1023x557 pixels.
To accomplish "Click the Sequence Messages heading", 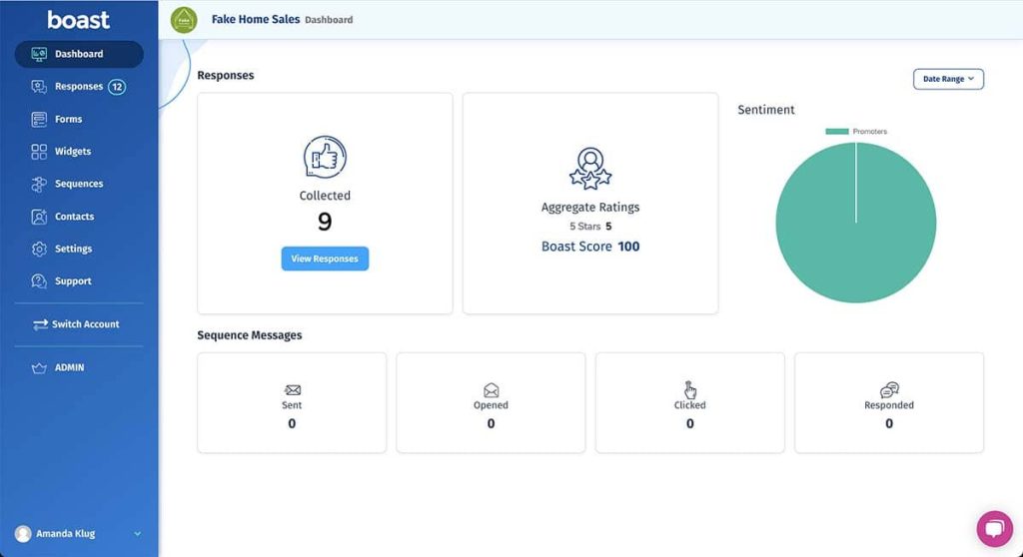I will [x=249, y=335].
